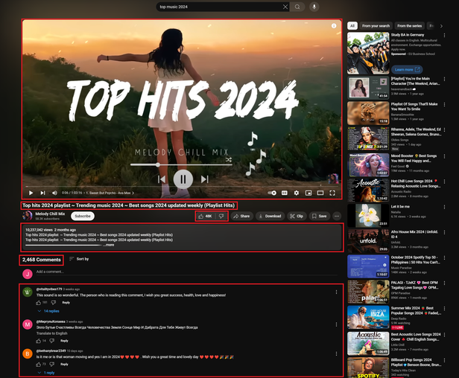459x378 pixels.
Task: Skip to the next video
Action: click(x=42, y=193)
